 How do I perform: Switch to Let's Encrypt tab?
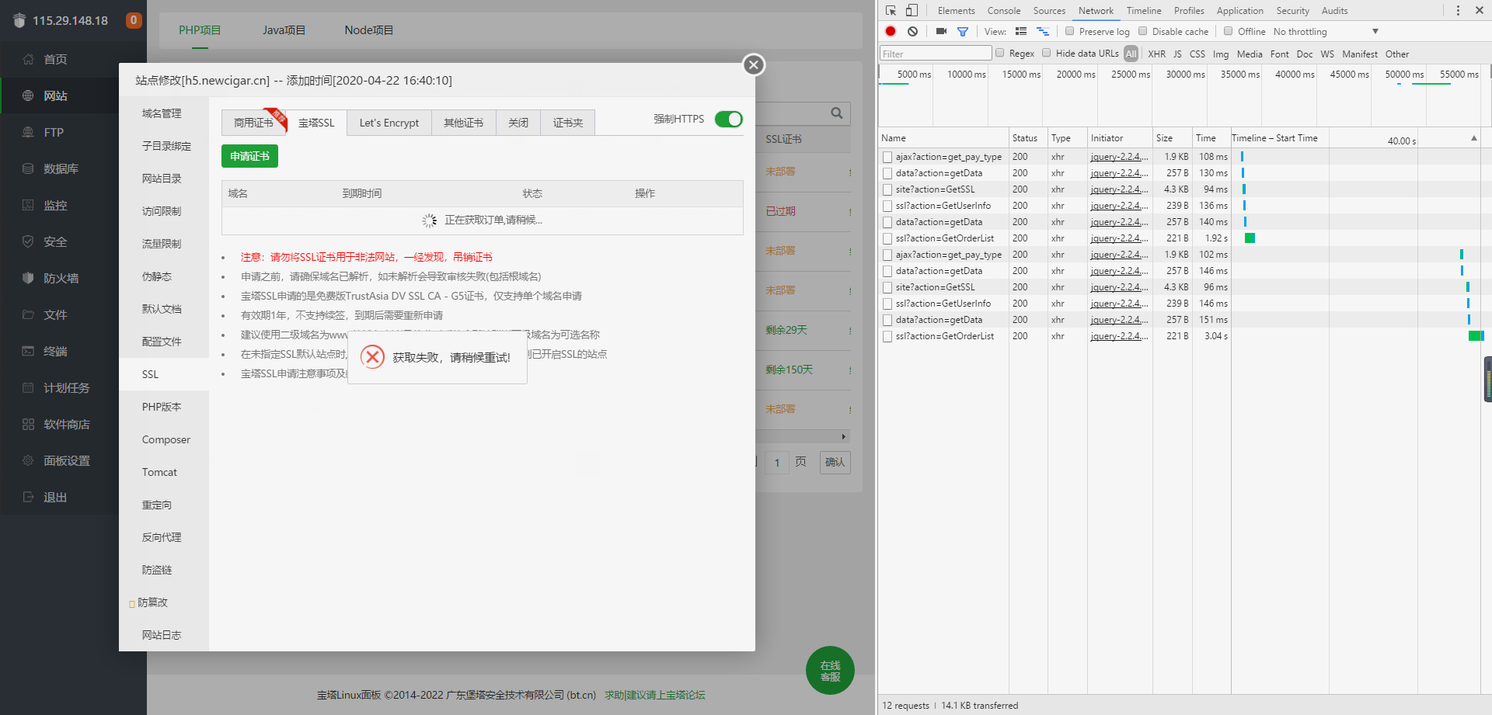coord(389,123)
